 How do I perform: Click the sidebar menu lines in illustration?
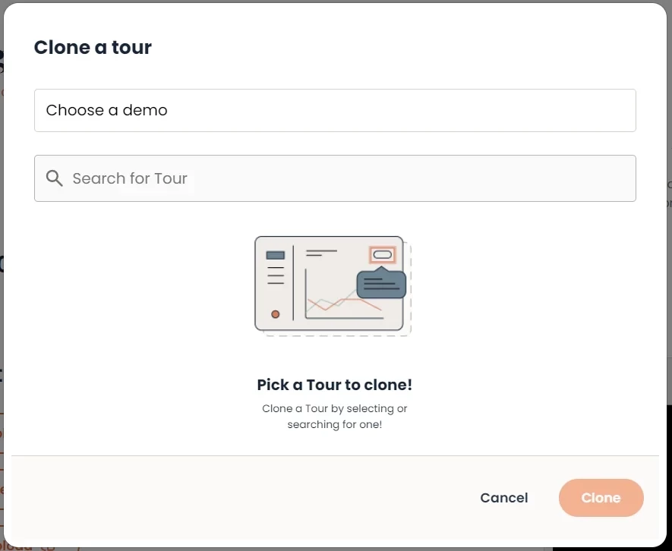click(x=275, y=275)
